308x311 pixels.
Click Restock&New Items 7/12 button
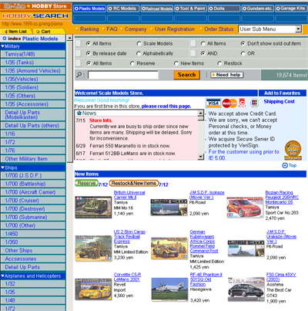pyautogui.click(x=134, y=183)
